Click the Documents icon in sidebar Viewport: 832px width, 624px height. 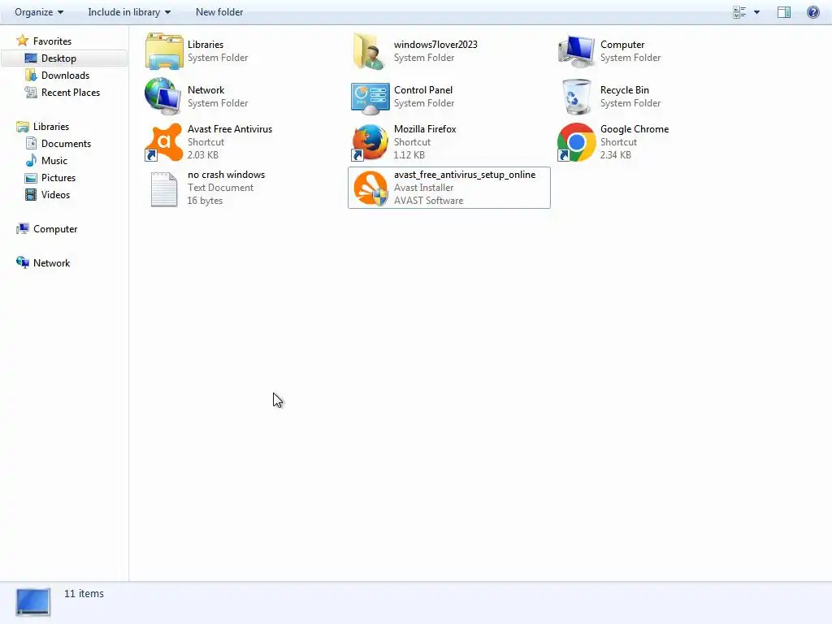coord(31,143)
